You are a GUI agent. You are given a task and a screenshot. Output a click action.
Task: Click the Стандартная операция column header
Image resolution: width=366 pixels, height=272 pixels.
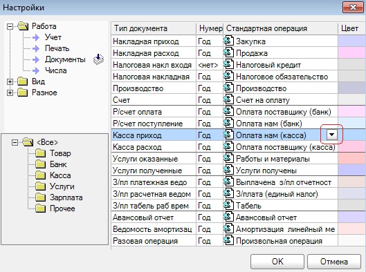(x=281, y=28)
